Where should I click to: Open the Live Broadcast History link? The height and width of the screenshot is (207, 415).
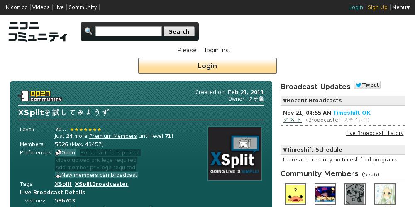(375, 133)
